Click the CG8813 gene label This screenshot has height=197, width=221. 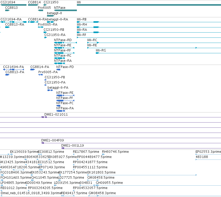[x=11, y=7]
